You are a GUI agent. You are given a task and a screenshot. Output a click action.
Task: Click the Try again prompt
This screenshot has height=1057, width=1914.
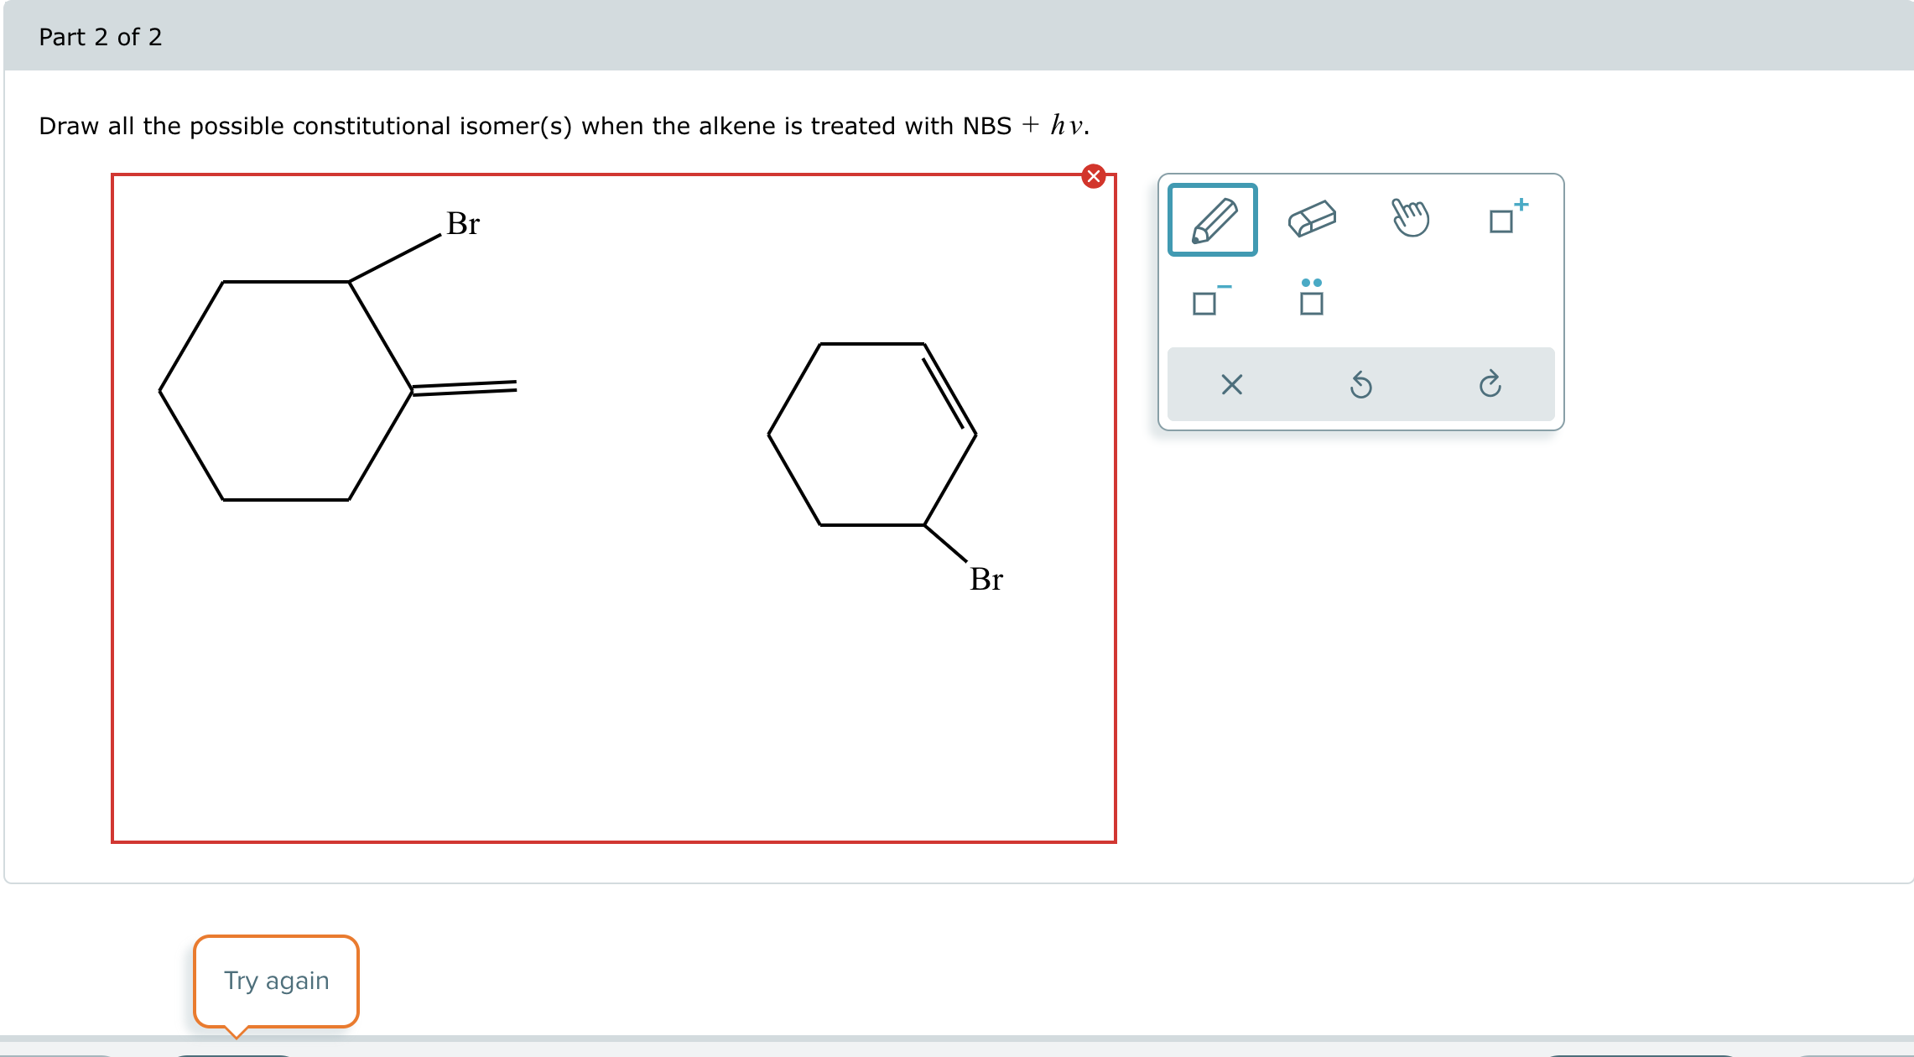[x=275, y=980]
